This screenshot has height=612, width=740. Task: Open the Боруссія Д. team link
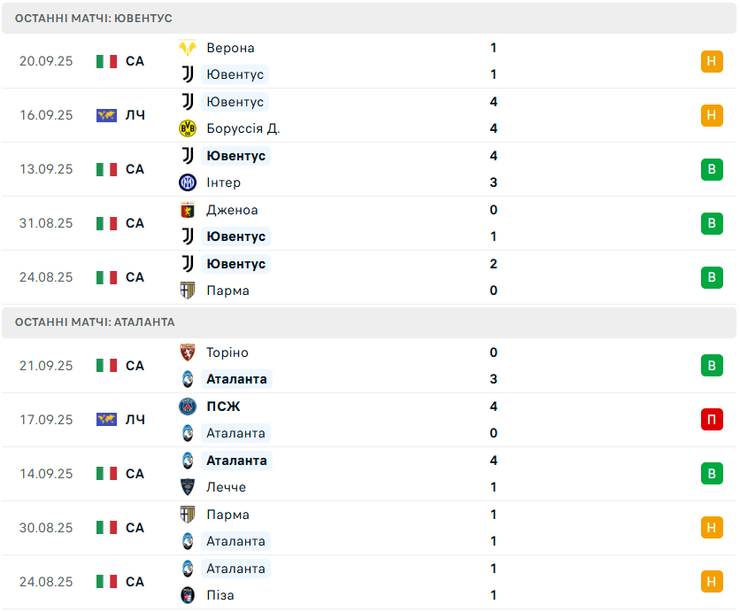pyautogui.click(x=243, y=128)
